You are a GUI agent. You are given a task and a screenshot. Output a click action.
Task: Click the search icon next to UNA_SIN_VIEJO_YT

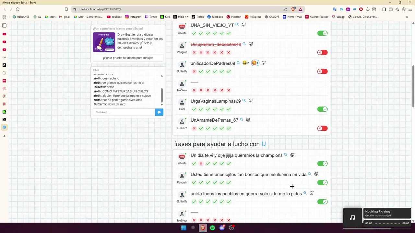[237, 25]
